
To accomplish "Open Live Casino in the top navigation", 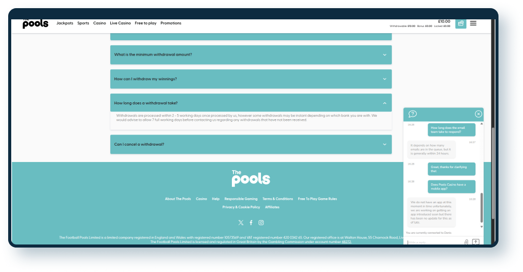I will pyautogui.click(x=121, y=23).
